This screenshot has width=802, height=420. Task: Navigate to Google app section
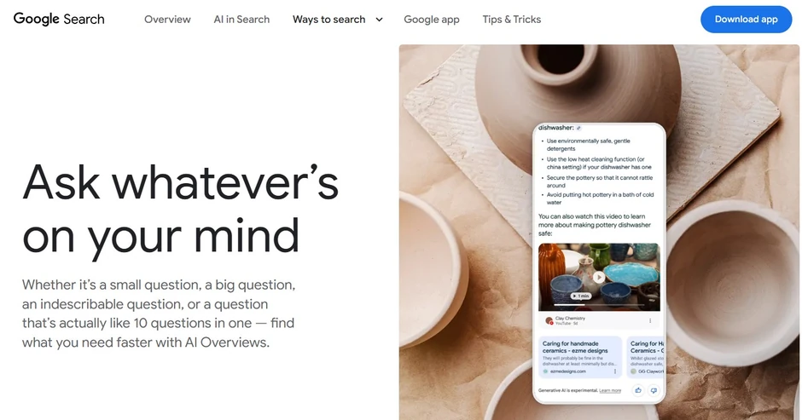pos(432,20)
